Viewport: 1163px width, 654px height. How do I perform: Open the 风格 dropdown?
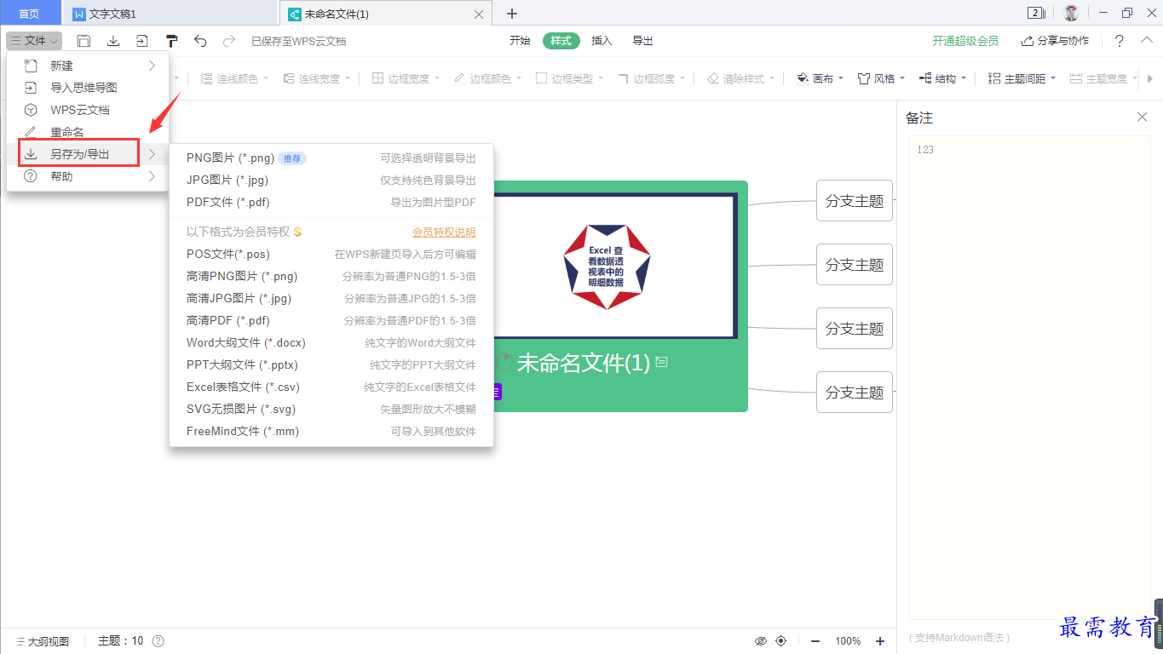(x=881, y=78)
